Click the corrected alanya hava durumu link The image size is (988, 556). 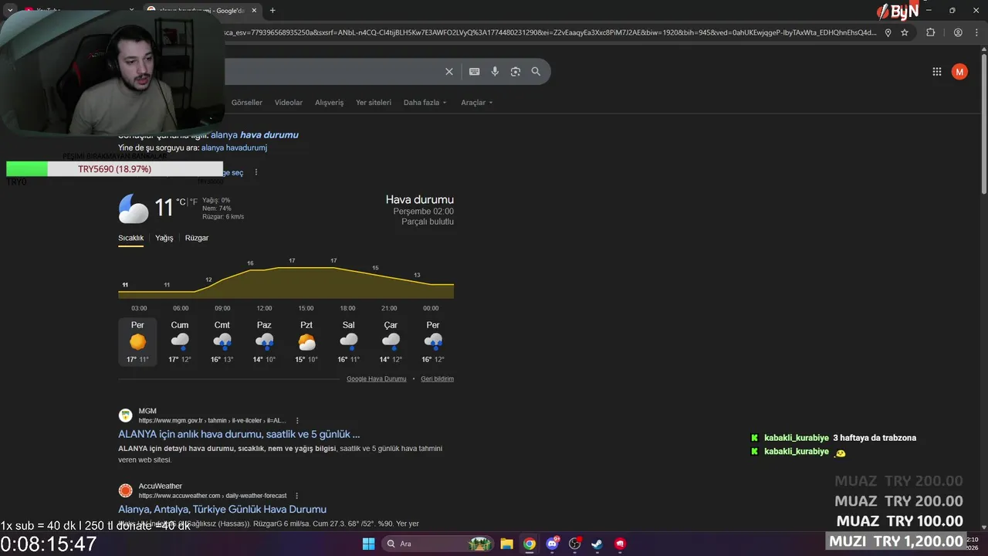[255, 134]
